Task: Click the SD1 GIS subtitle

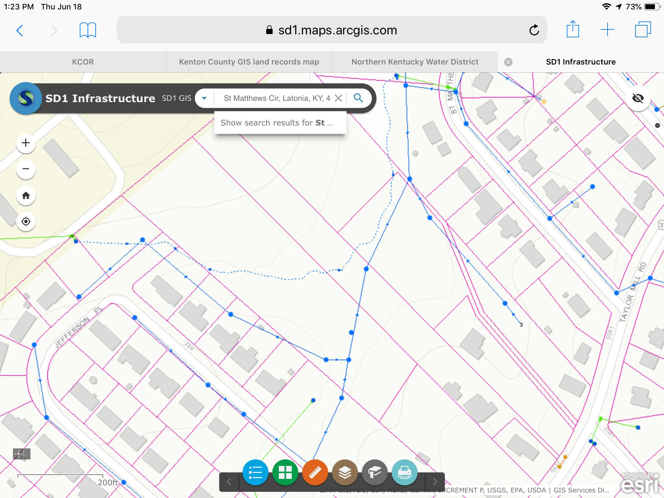Action: pyautogui.click(x=177, y=98)
